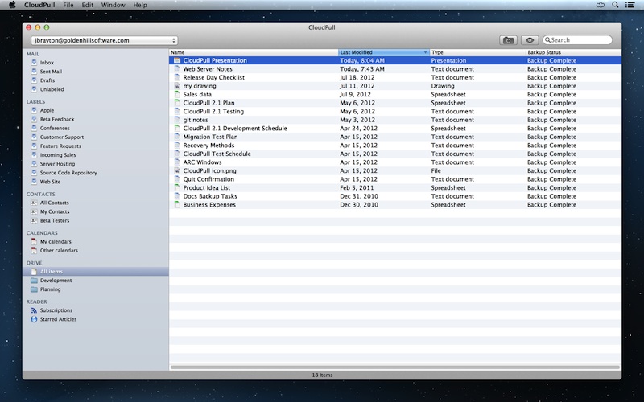The width and height of the screenshot is (644, 402).
Task: Open the Development drive folder
Action: coord(56,281)
